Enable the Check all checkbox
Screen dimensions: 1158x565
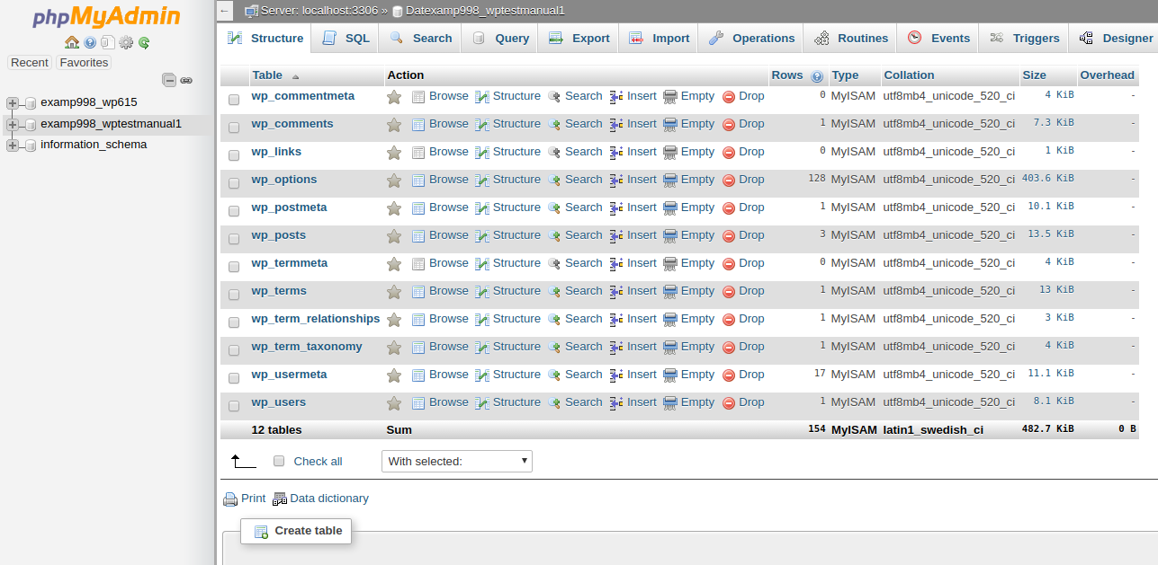coord(279,461)
